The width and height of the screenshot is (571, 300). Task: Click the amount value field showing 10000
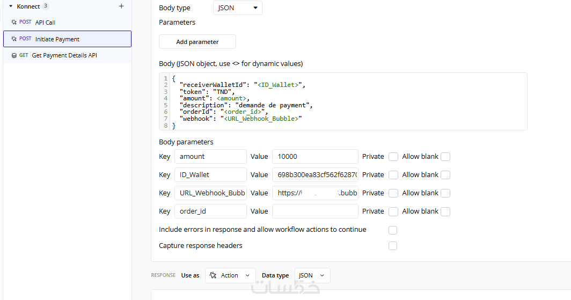pos(315,157)
